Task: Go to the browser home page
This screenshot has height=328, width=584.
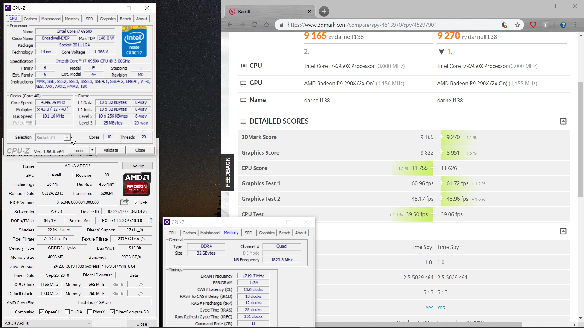Action: (x=266, y=25)
